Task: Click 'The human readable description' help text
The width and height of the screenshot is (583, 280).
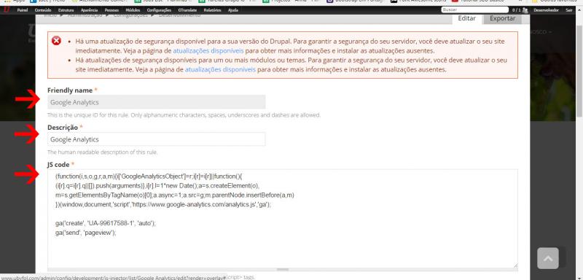Action: tap(103, 152)
